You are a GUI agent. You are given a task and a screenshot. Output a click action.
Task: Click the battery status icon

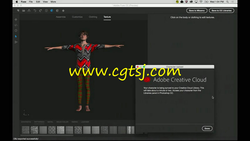point(206,2)
